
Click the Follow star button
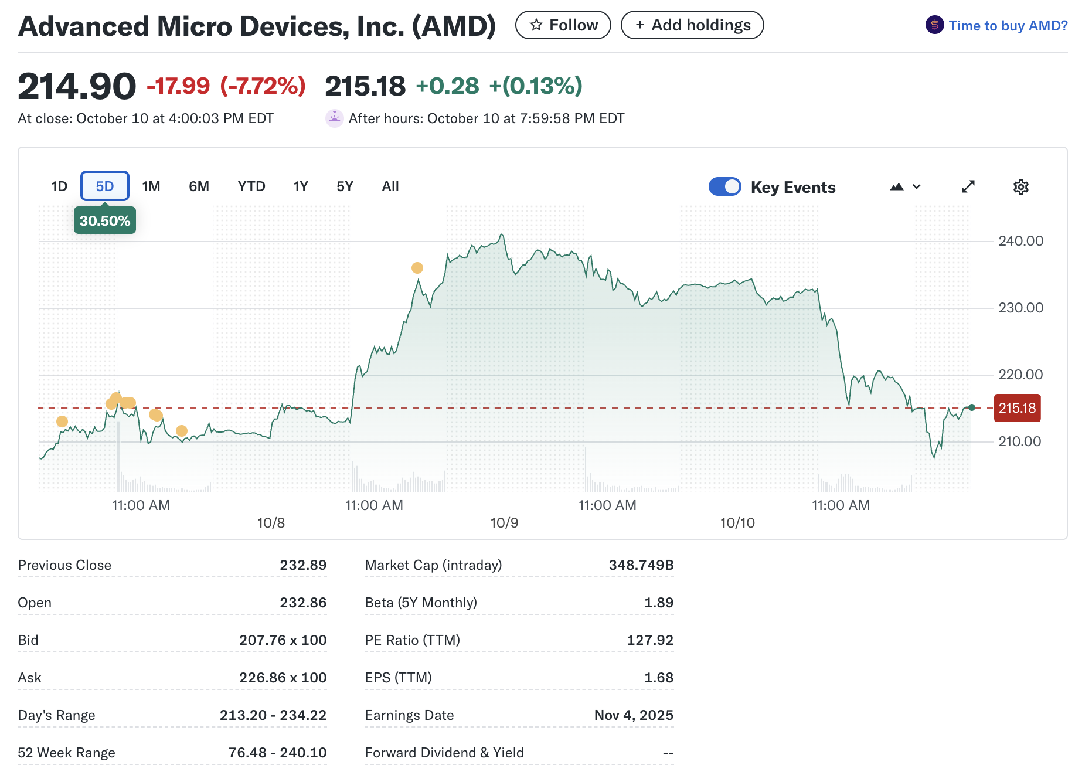click(563, 25)
